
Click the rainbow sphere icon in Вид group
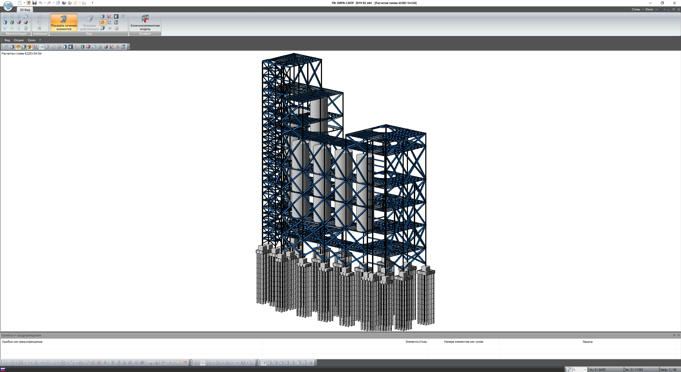coord(117,28)
